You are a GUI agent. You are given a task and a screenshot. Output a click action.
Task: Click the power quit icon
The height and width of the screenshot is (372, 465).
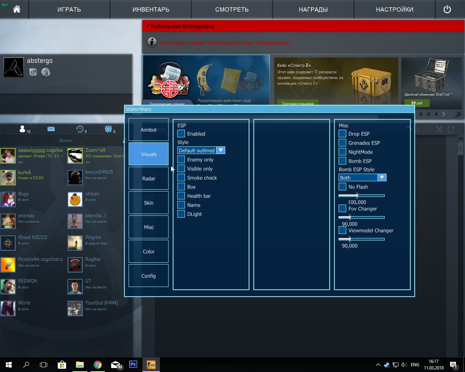coord(447,9)
